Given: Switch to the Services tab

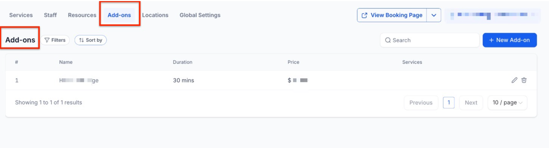Looking at the screenshot, I should pos(21,15).
